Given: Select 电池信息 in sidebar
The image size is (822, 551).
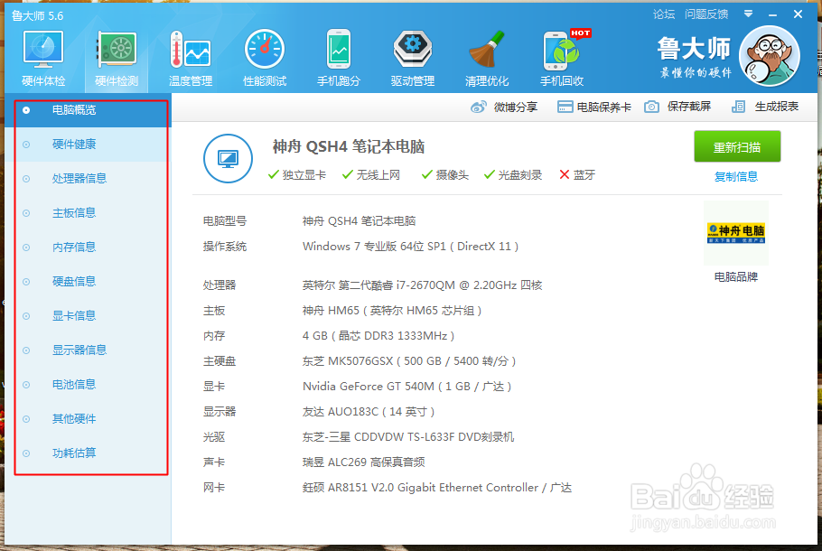Looking at the screenshot, I should 89,384.
